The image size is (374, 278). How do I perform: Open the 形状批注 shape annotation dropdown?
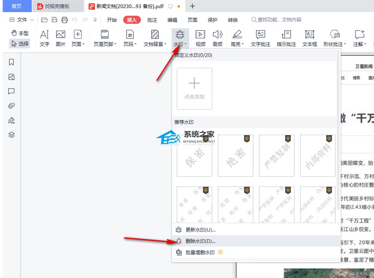pos(335,38)
